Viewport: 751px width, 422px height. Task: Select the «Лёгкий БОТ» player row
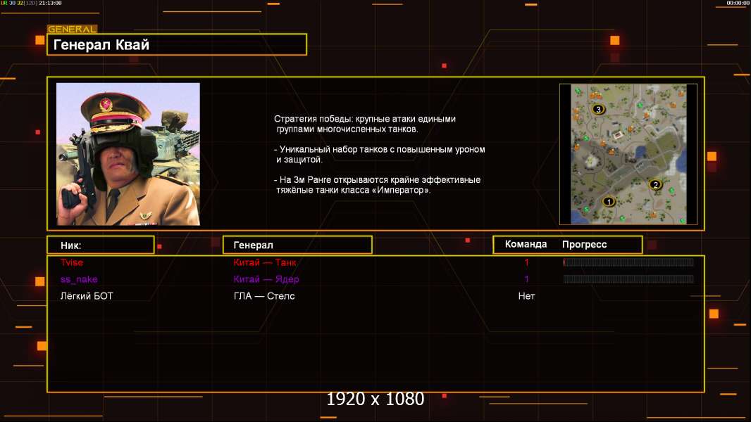tap(87, 296)
